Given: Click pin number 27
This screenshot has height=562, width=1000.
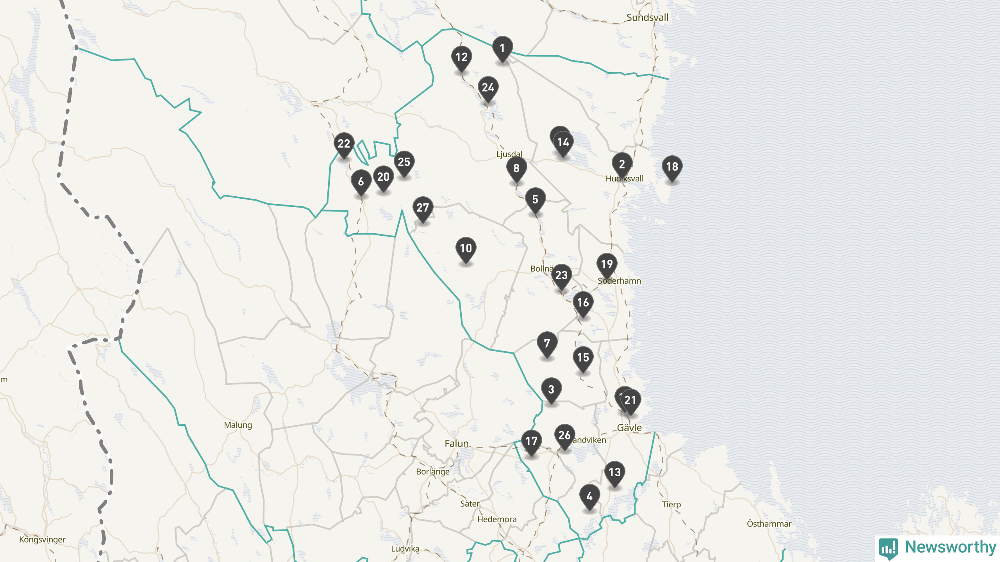Looking at the screenshot, I should [423, 208].
